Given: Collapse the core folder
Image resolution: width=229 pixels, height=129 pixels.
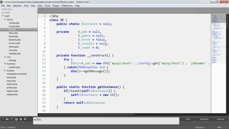Looking at the screenshot, I should (x=5, y=57).
